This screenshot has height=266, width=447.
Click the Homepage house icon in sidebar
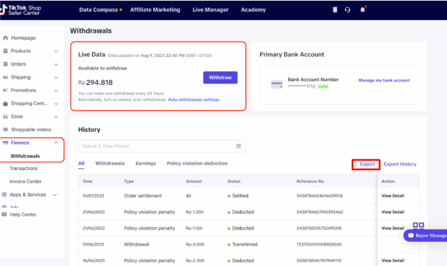(5, 38)
